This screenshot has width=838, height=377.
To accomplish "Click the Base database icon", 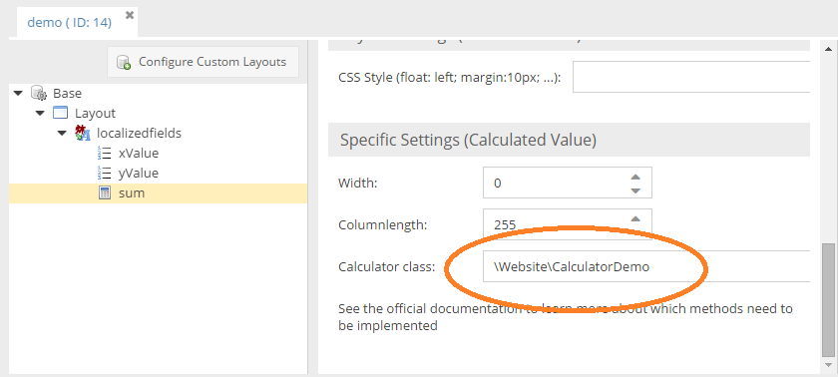I will 39,93.
